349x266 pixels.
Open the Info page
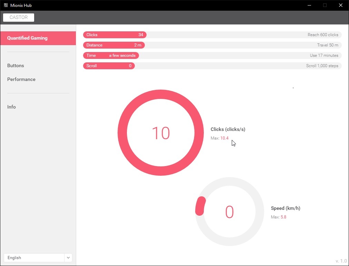[x=11, y=107]
